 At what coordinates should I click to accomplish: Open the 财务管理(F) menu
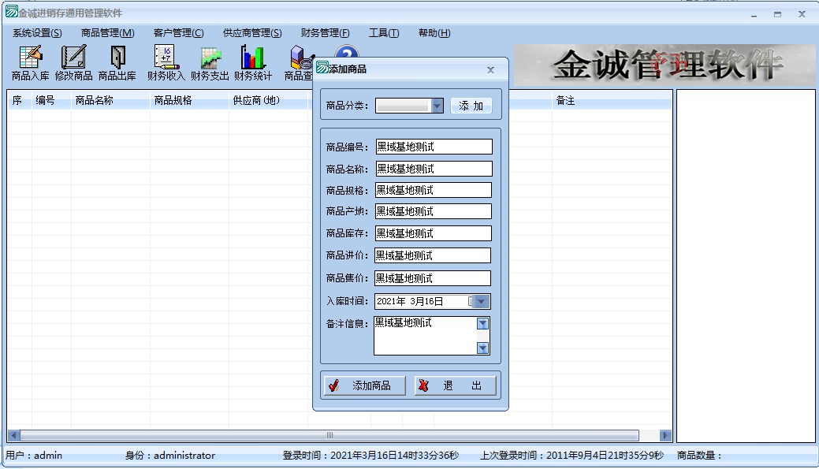pos(325,33)
